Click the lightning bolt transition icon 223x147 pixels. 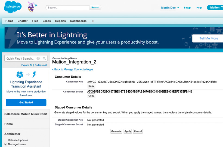pos(34,75)
